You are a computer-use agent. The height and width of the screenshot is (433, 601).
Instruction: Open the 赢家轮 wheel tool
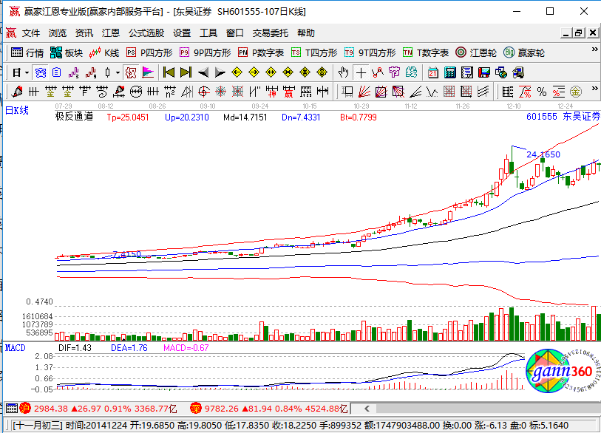point(524,52)
